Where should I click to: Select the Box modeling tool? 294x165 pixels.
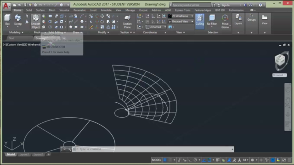pyautogui.click(x=7, y=20)
